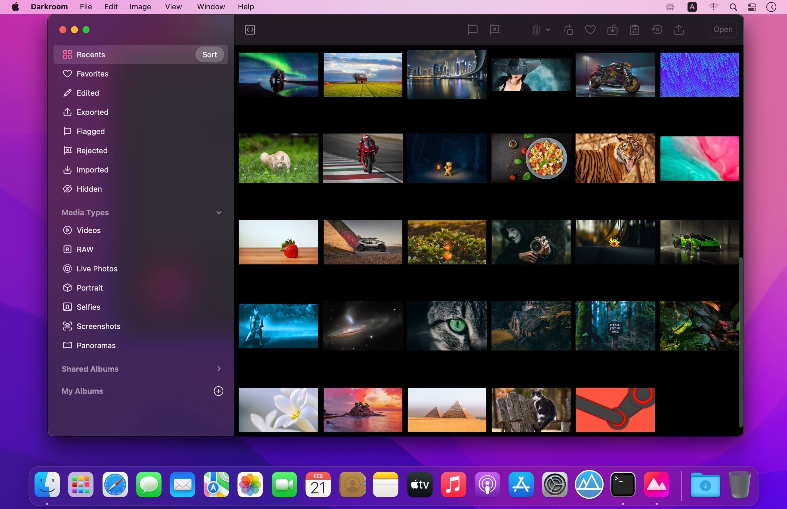Show Hidden photos from the sidebar
The image size is (787, 509).
click(x=89, y=189)
